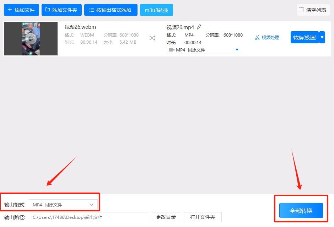The image size is (334, 227).
Task: Click the pencil icon to rename 视频26.mp4
Action: [x=199, y=27]
